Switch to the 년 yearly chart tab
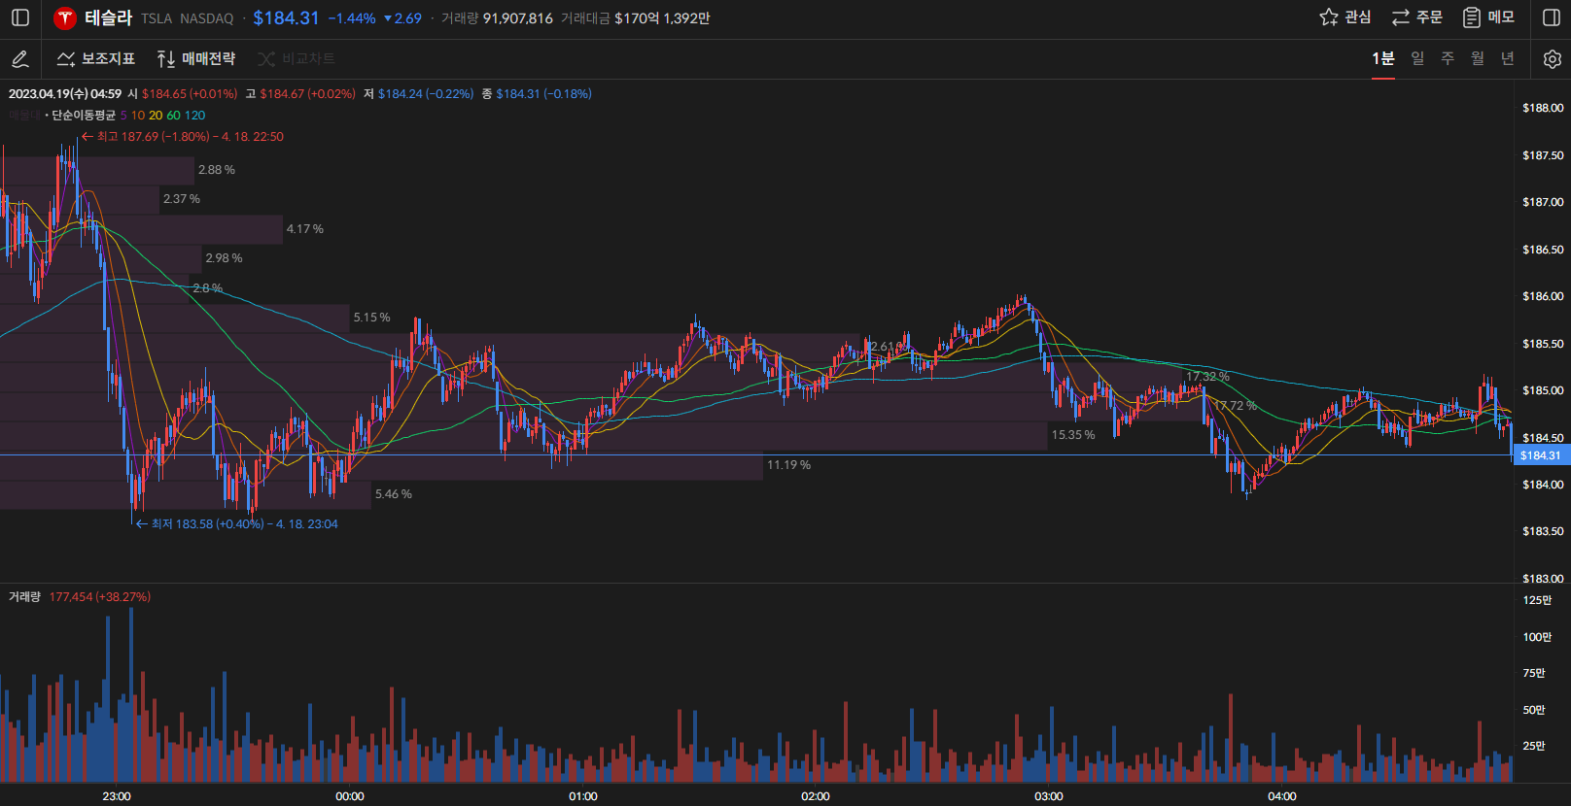 1508,59
